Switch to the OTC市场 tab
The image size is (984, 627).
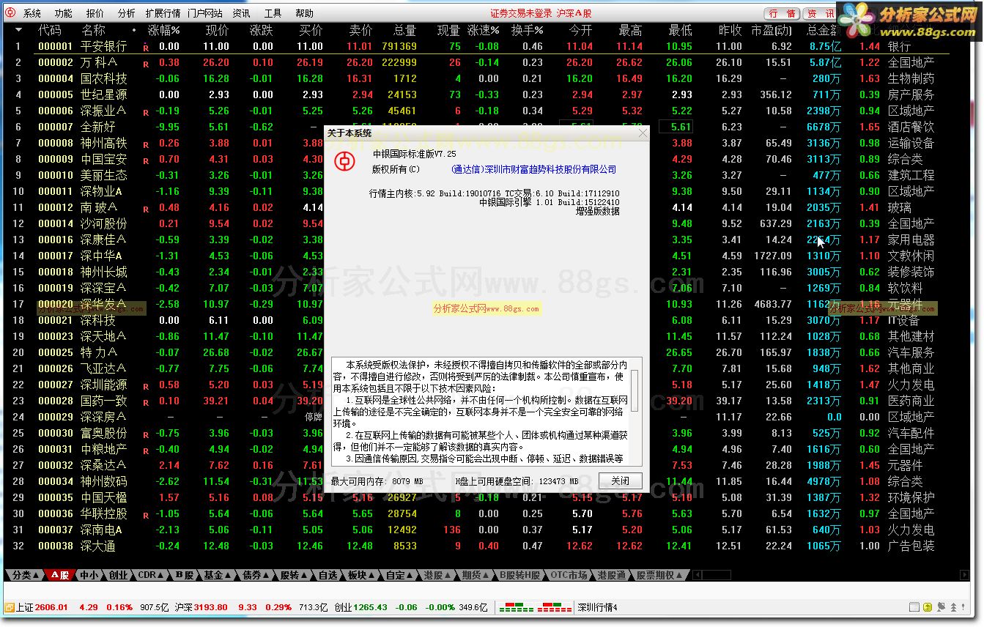click(x=569, y=575)
